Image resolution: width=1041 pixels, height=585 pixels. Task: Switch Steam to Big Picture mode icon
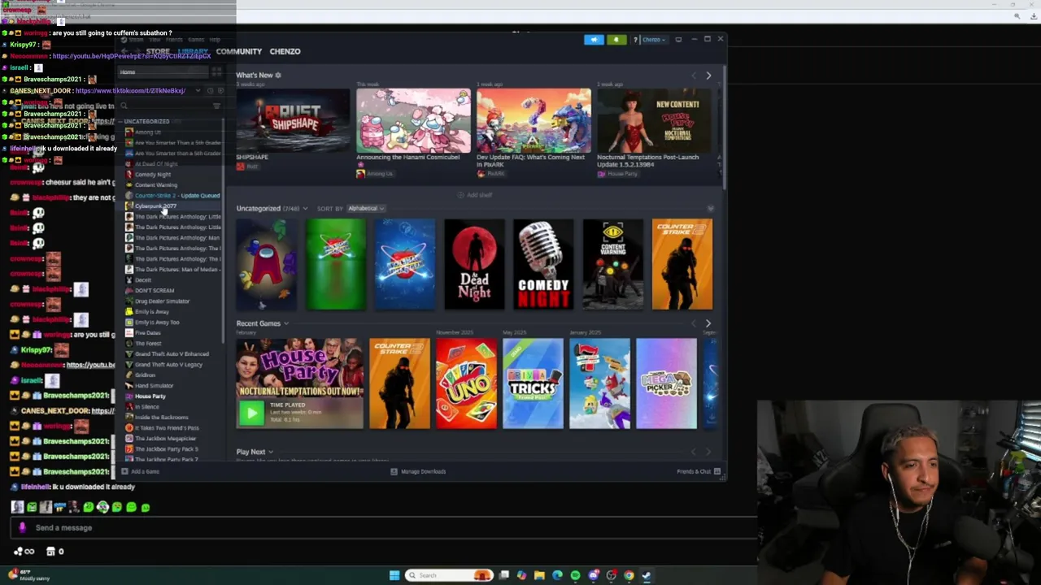[x=678, y=40]
